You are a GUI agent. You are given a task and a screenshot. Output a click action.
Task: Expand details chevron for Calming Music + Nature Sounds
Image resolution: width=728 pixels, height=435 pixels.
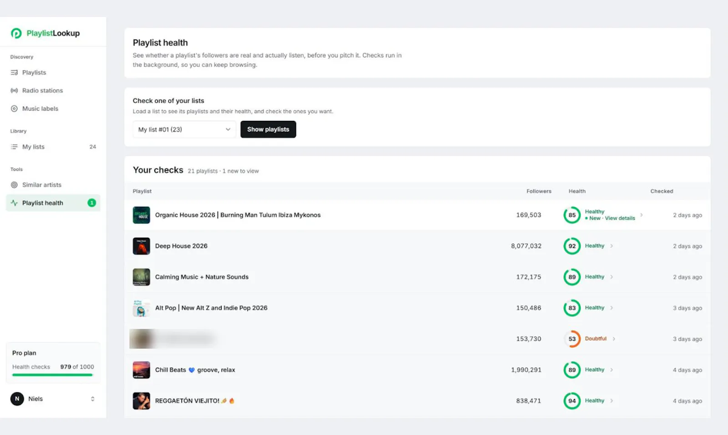coord(612,277)
